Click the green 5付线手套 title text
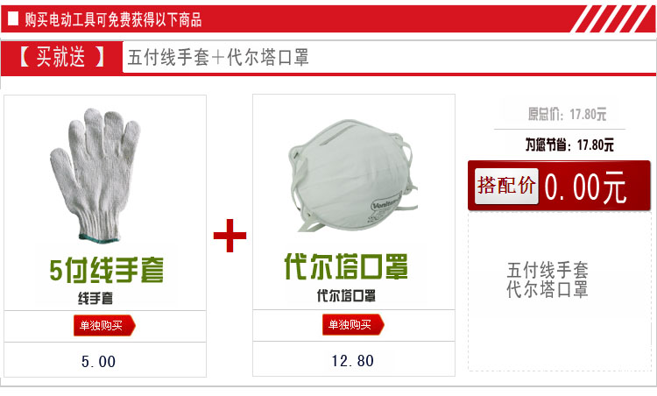 106,271
